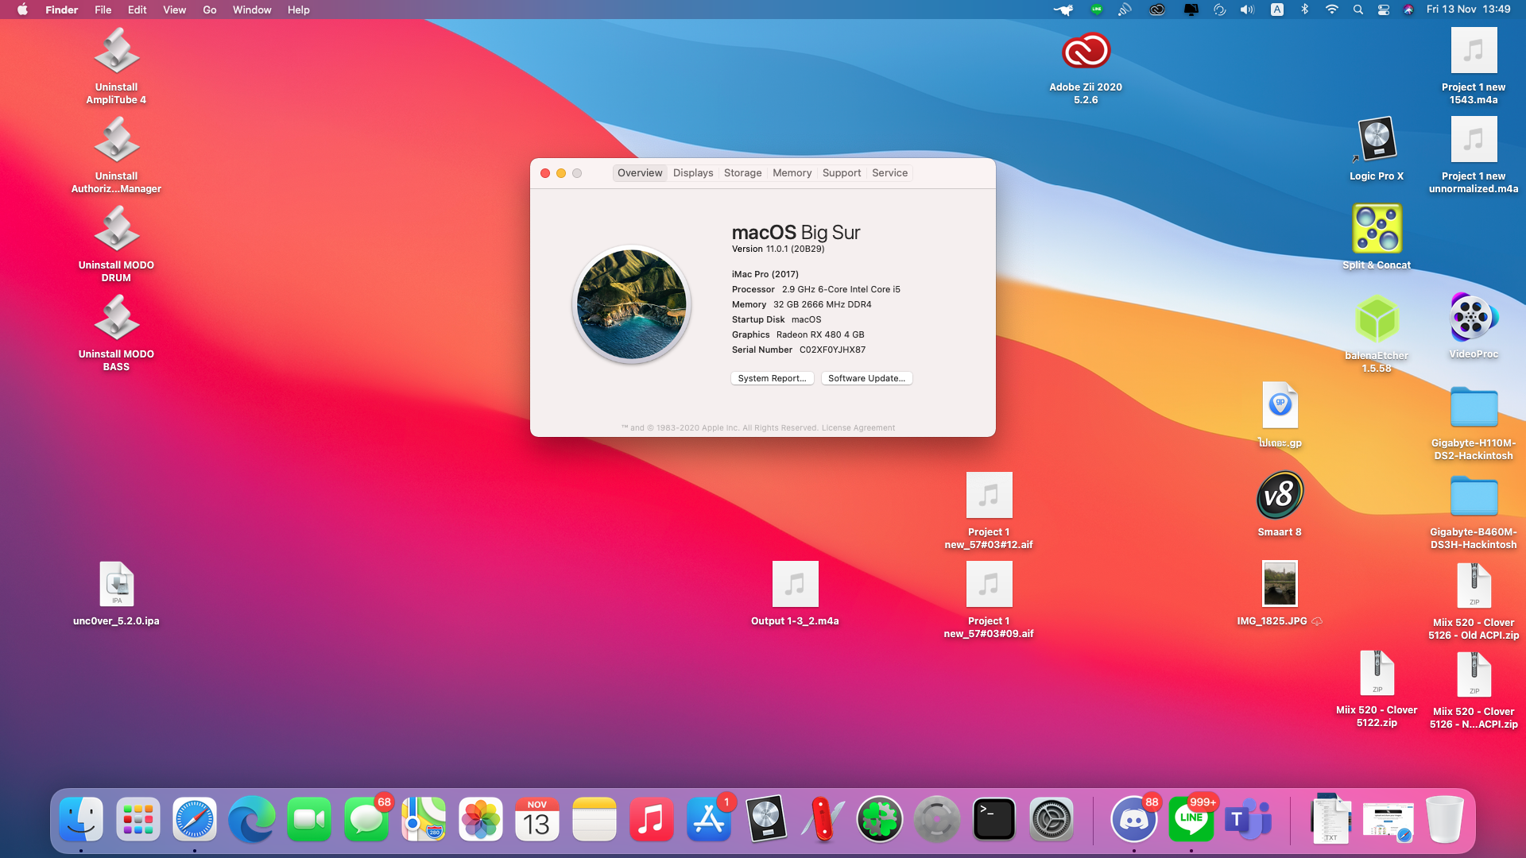1526x858 pixels.
Task: Open the View menu
Action: (x=174, y=10)
